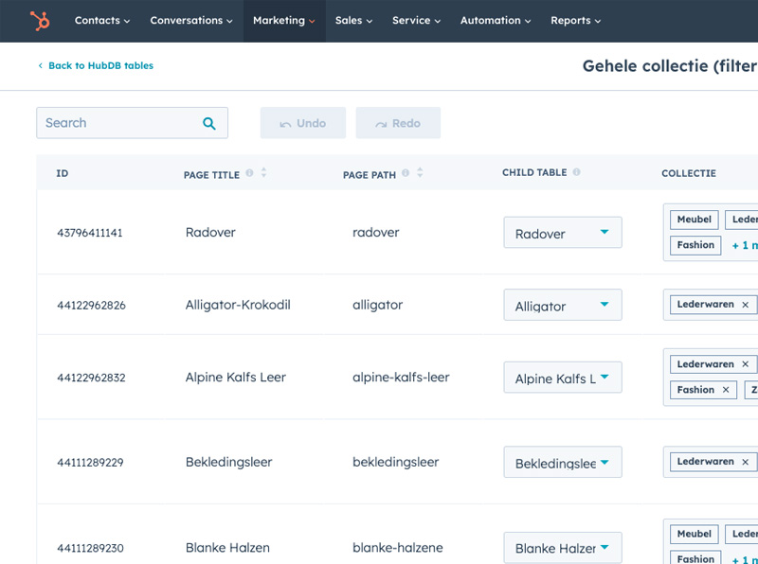
Task: Open the Contacts menu
Action: 101,20
